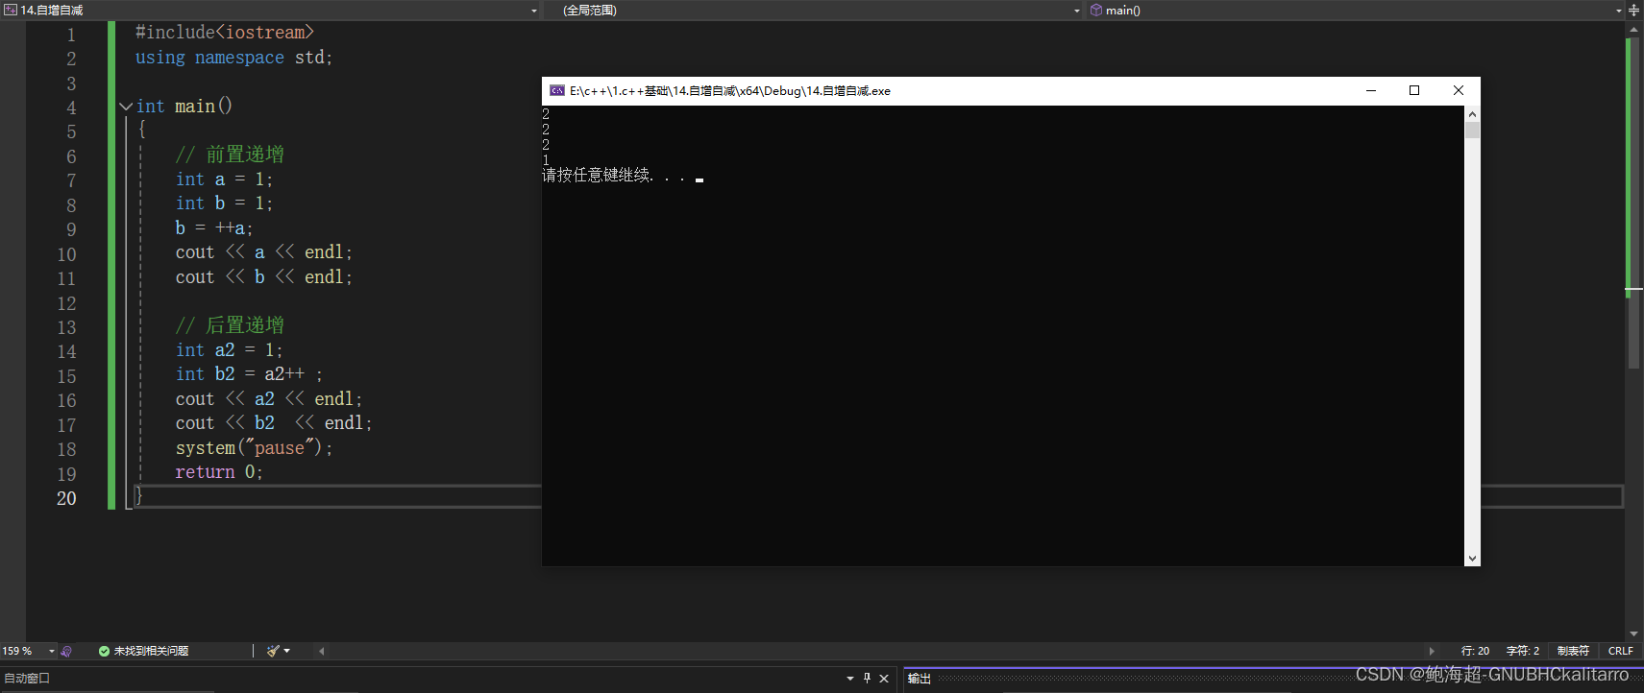Collapse the int main() code block
The height and width of the screenshot is (693, 1644).
tap(126, 107)
